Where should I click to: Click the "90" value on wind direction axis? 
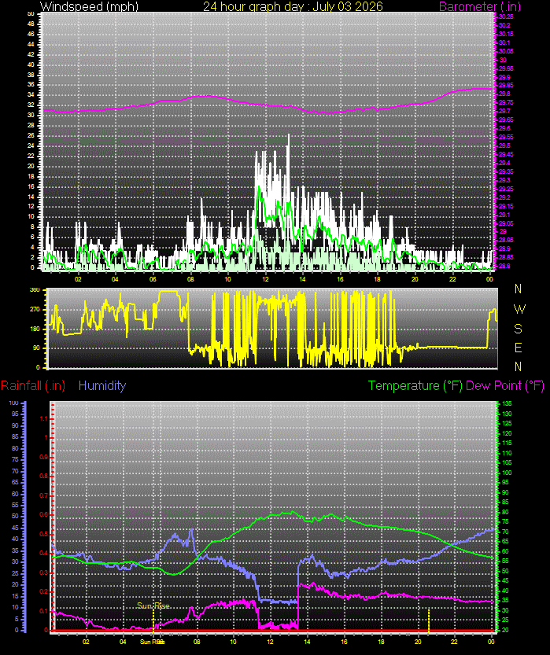pyautogui.click(x=37, y=348)
